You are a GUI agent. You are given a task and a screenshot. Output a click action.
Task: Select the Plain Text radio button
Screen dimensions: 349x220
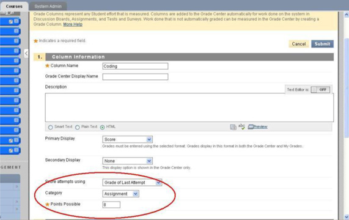pyautogui.click(x=78, y=127)
